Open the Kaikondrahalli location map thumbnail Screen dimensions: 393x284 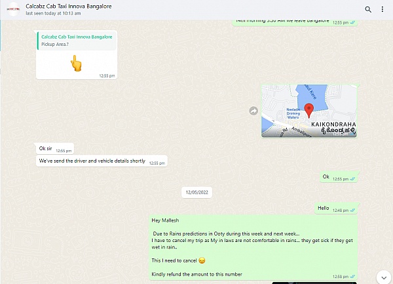[x=309, y=111]
